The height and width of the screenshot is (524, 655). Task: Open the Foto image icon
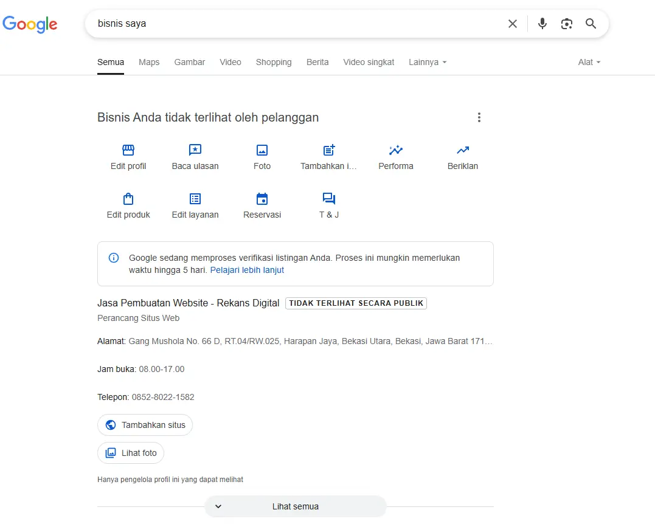(x=262, y=150)
